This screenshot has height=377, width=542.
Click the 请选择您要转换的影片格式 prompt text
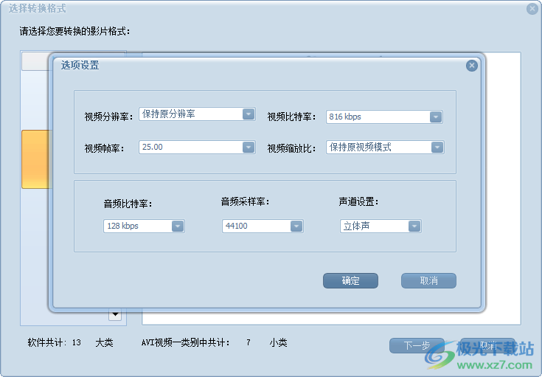[74, 32]
